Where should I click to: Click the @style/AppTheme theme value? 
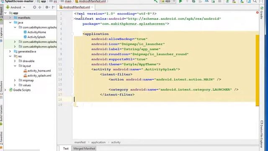click(140, 64)
